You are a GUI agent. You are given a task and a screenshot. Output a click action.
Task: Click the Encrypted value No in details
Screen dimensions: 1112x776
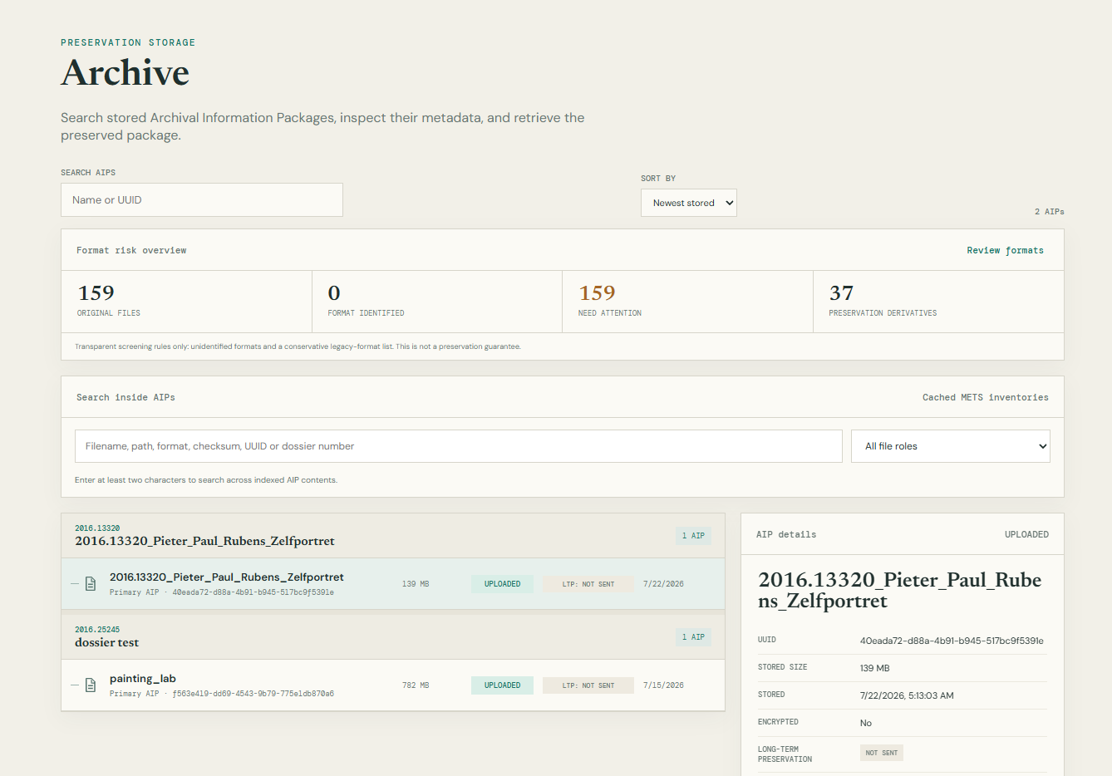pyautogui.click(x=866, y=723)
